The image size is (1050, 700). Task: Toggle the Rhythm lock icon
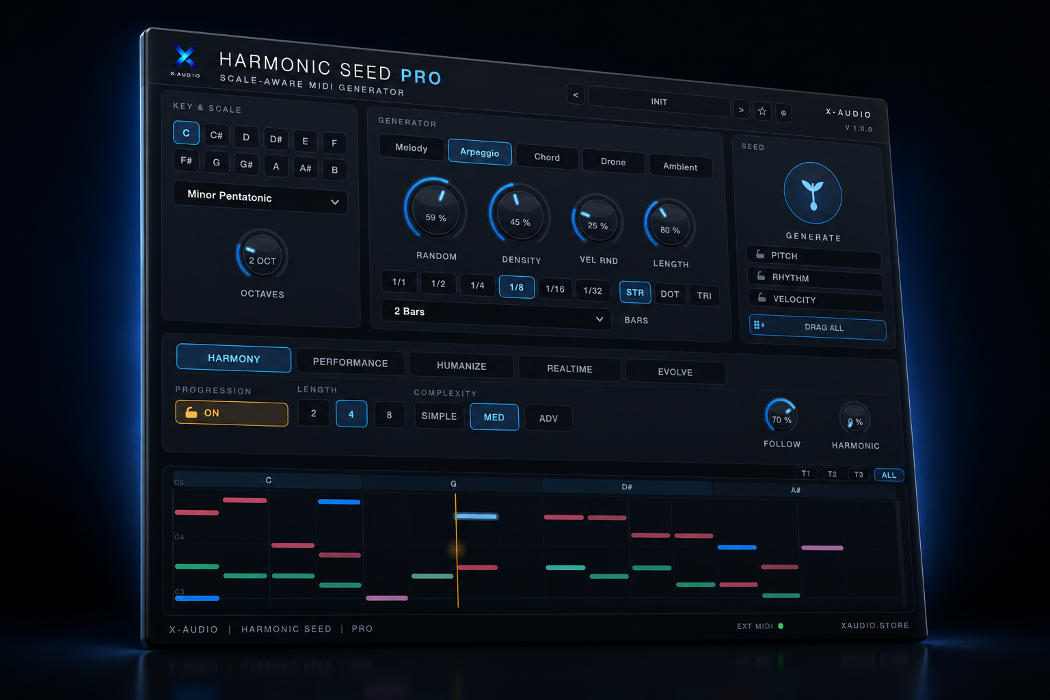click(761, 276)
